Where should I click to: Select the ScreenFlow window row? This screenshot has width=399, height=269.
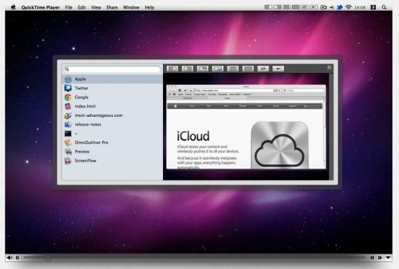click(112, 161)
